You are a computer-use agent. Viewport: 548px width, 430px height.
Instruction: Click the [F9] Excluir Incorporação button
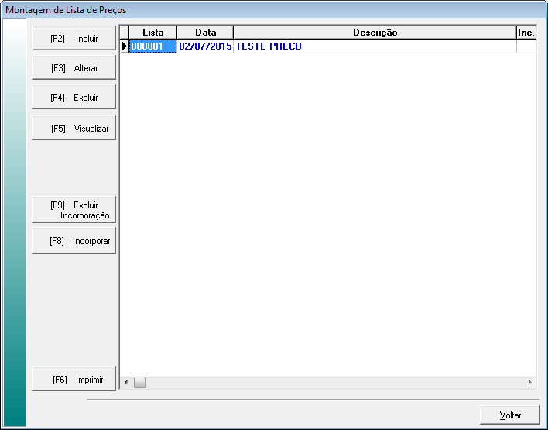(x=74, y=210)
